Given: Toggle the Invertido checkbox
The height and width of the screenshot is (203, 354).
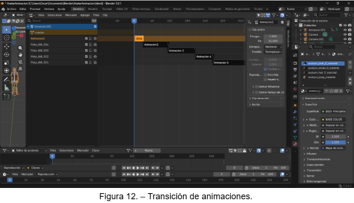Looking at the screenshot, I should (265, 75).
